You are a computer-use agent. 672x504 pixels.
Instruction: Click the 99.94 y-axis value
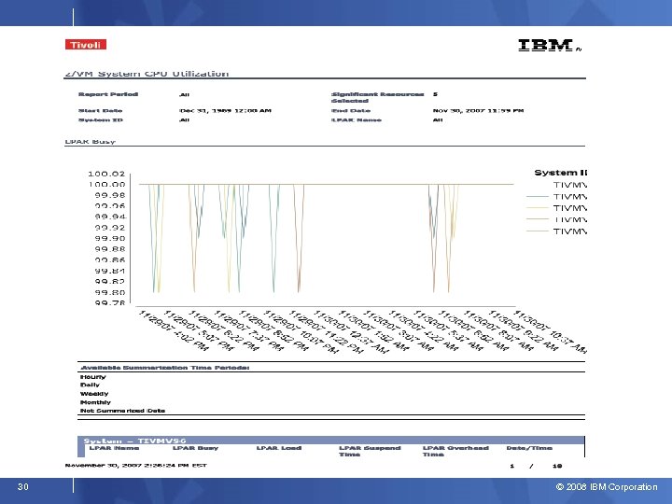click(110, 217)
